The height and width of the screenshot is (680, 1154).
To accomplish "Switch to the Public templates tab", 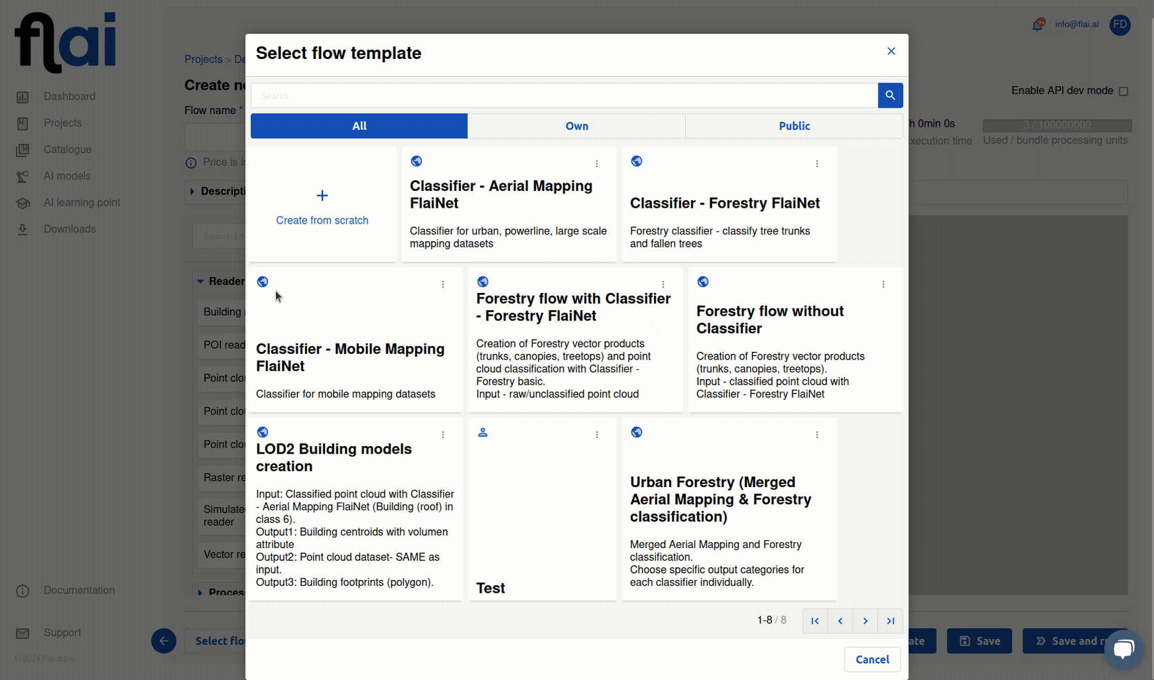I will click(x=794, y=126).
